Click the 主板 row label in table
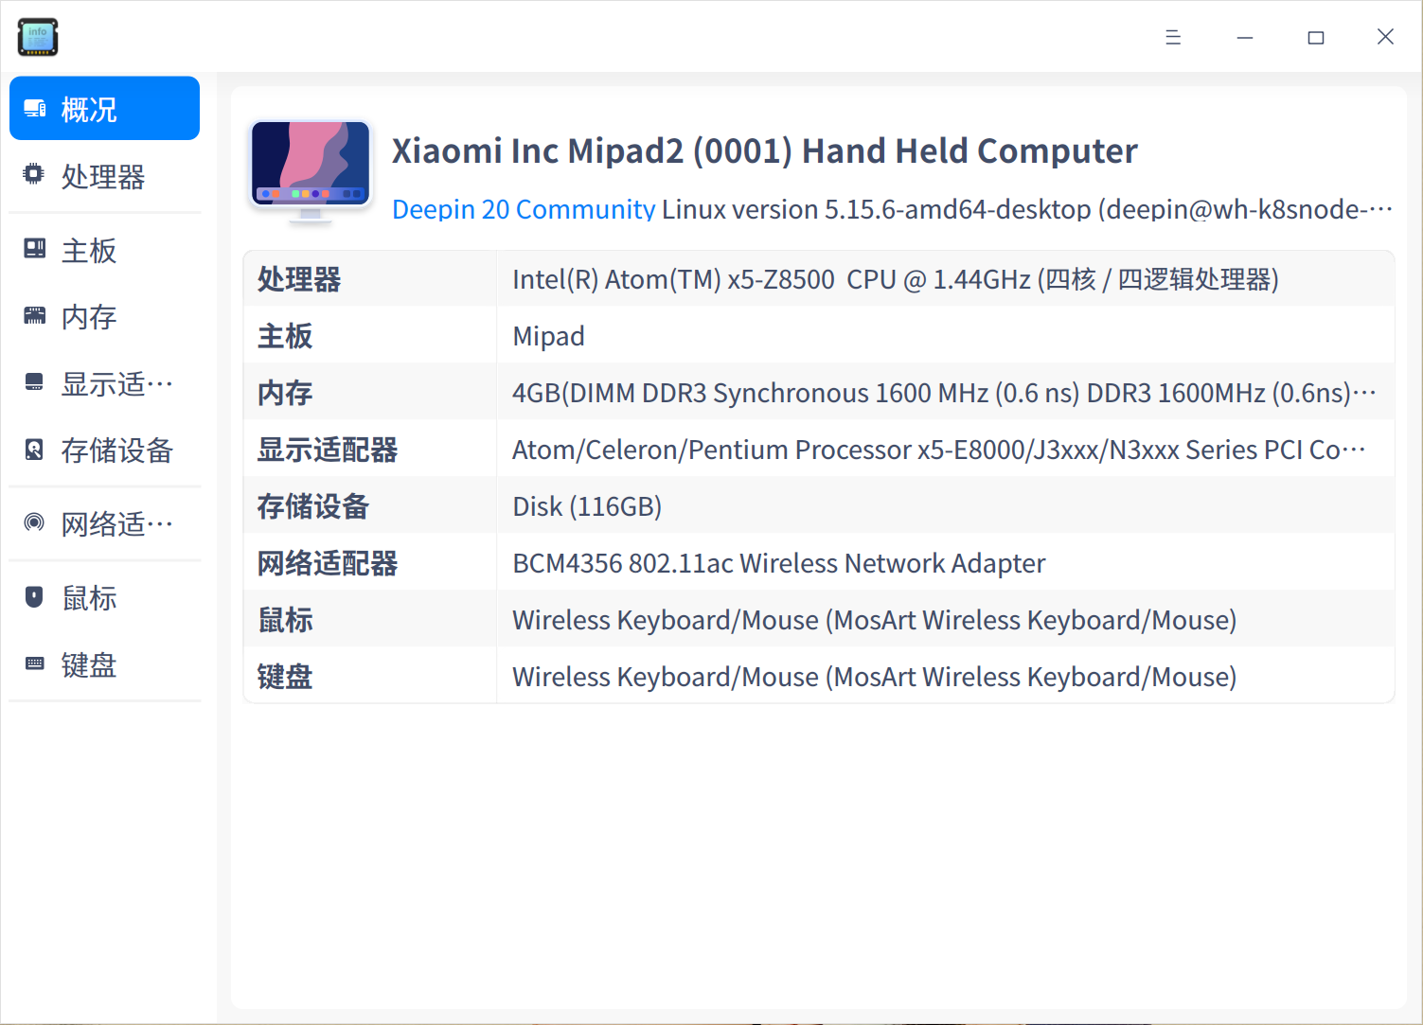 [x=285, y=336]
